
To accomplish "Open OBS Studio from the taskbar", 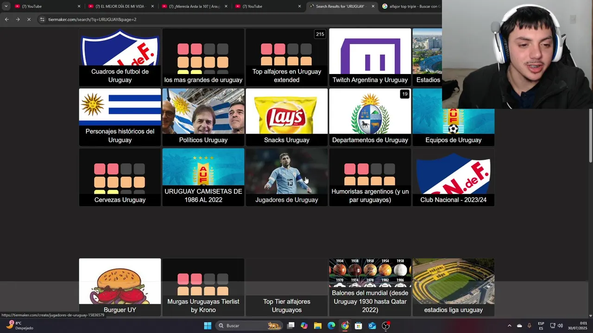I will pos(386,326).
